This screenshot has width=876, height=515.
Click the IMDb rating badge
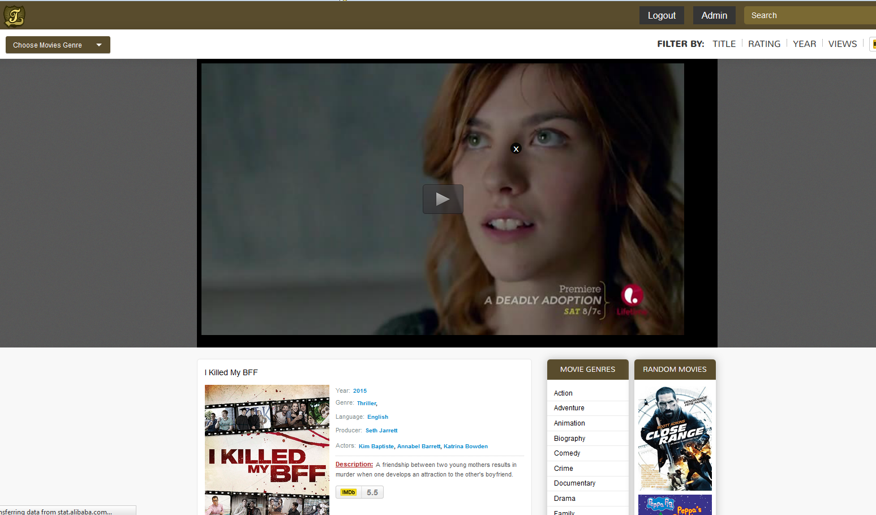point(349,492)
